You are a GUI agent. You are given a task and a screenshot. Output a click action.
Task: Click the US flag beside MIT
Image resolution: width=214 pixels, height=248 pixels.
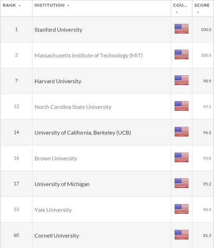pyautogui.click(x=182, y=54)
